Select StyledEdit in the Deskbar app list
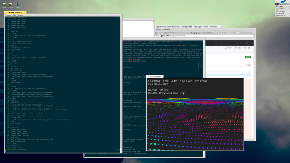 point(282,11)
